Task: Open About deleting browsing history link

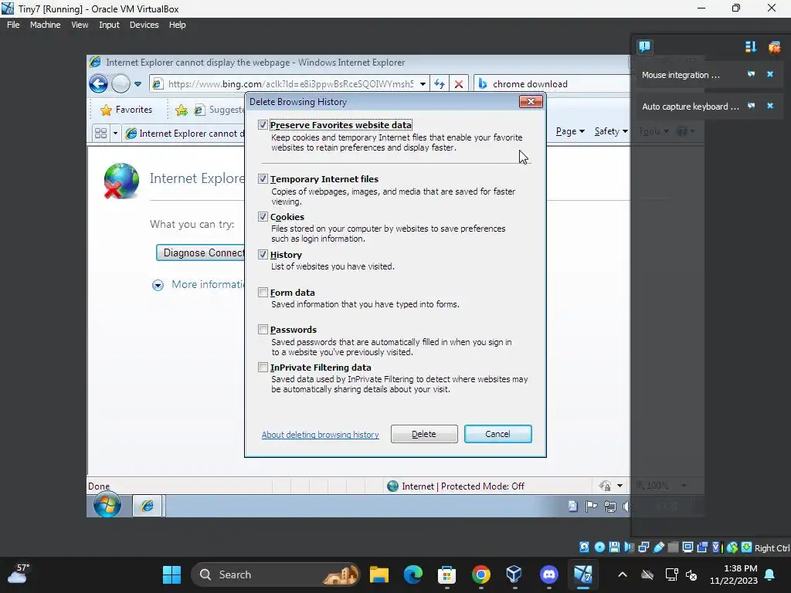Action: [320, 435]
